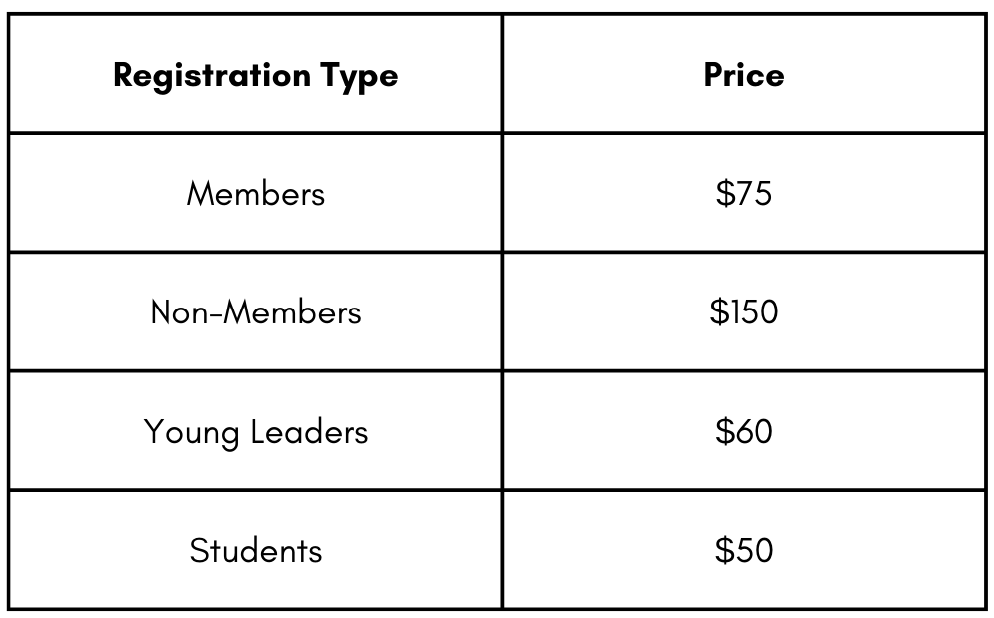Click the Students row label
994x618 pixels.
tap(256, 550)
